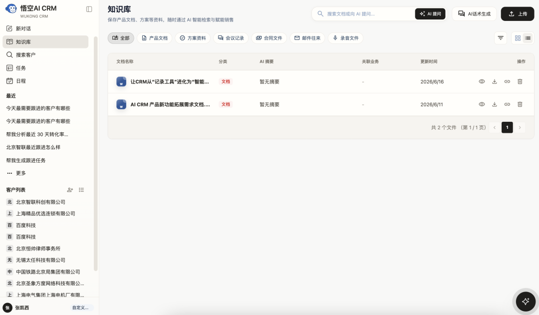Preview the AI CRM 产品新功能拓展需求文档 with eye icon

point(482,104)
